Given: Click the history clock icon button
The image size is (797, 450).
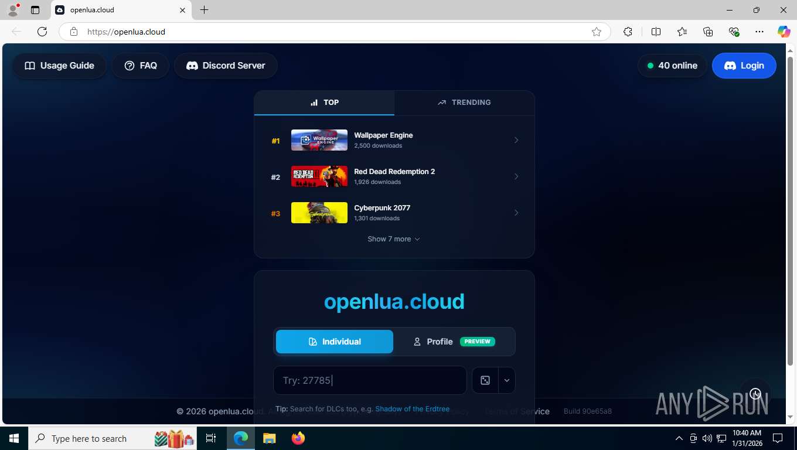Looking at the screenshot, I should pyautogui.click(x=755, y=394).
